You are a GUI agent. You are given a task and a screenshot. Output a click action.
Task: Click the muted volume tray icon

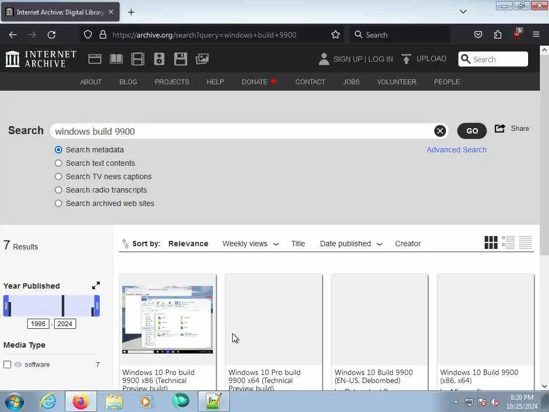pos(495,402)
